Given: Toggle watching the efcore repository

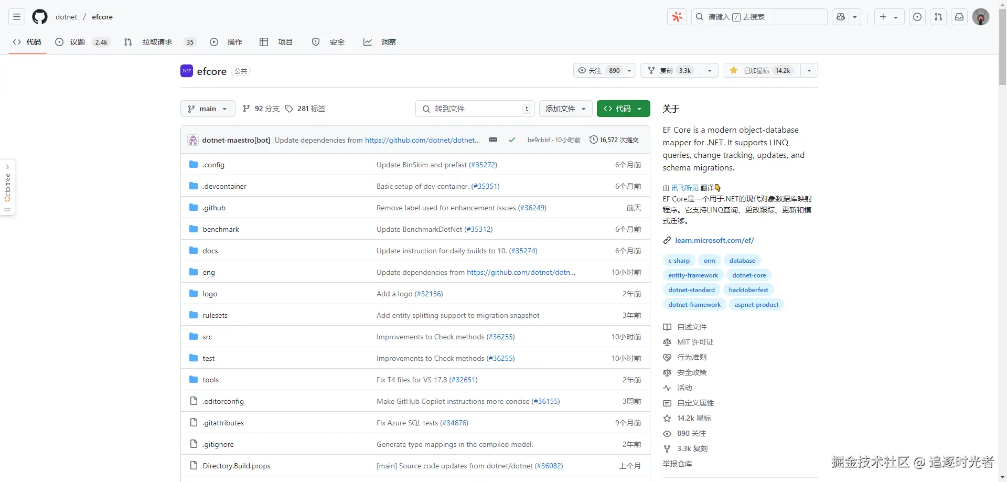Looking at the screenshot, I should pos(604,70).
